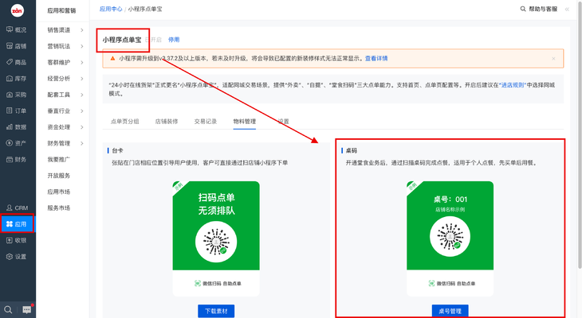Screen dimensions: 582x318
Task: Switch to the 设置 tab
Action: [283, 122]
